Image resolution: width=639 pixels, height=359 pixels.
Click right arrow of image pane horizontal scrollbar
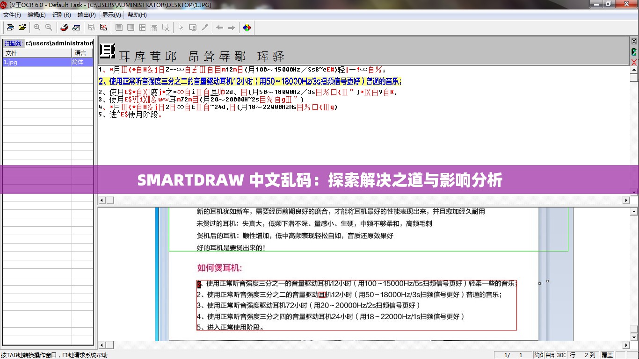click(x=626, y=345)
